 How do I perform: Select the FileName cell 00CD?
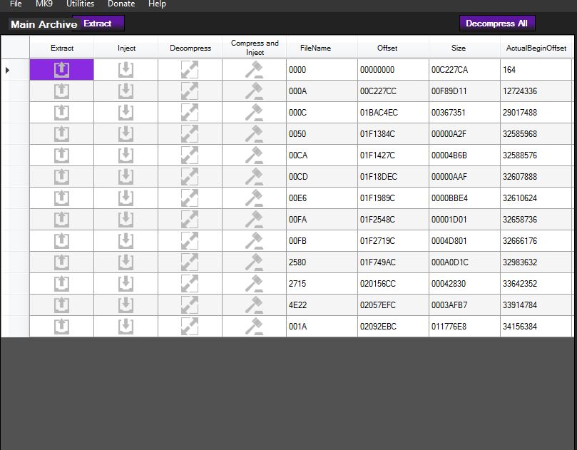pos(322,177)
